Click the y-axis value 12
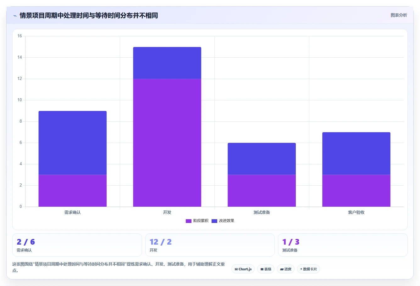Screen dimensions: 420x286 [20, 79]
